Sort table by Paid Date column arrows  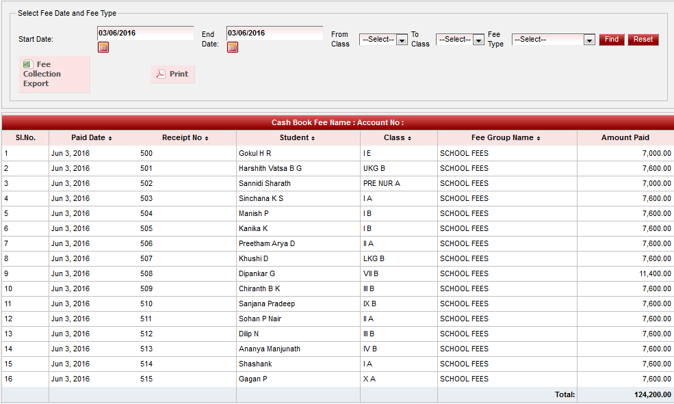[x=110, y=138]
